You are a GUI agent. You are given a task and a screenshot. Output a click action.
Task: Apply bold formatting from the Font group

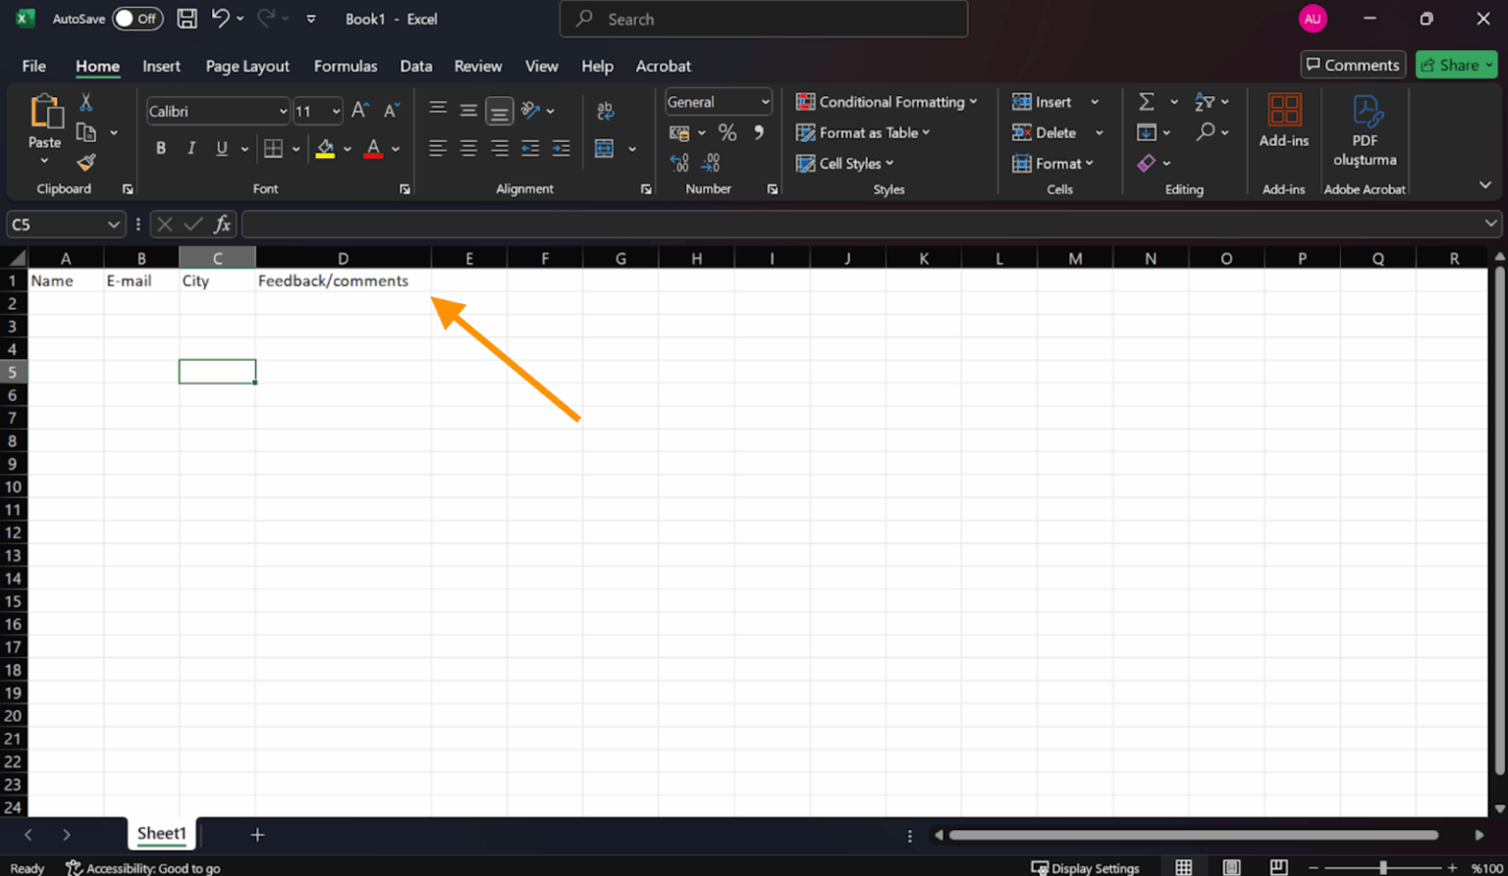[x=161, y=148]
